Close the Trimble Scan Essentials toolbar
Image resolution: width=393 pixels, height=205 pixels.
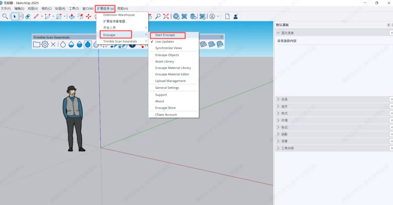pyautogui.click(x=222, y=37)
